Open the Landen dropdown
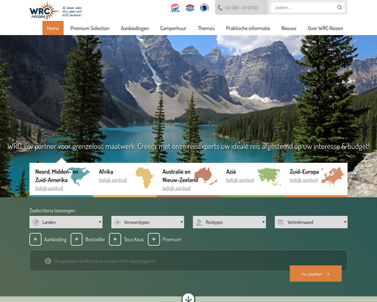This screenshot has width=377, height=302. [x=66, y=222]
